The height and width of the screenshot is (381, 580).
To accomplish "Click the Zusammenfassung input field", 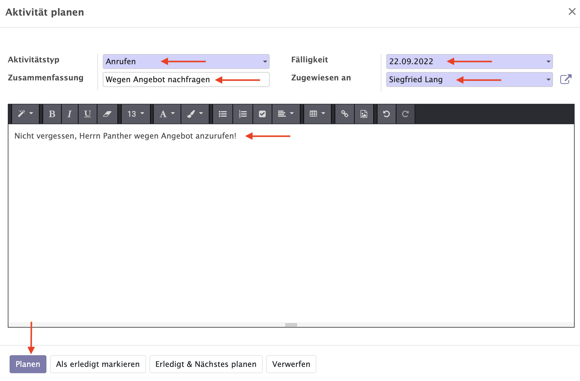I will tap(186, 79).
